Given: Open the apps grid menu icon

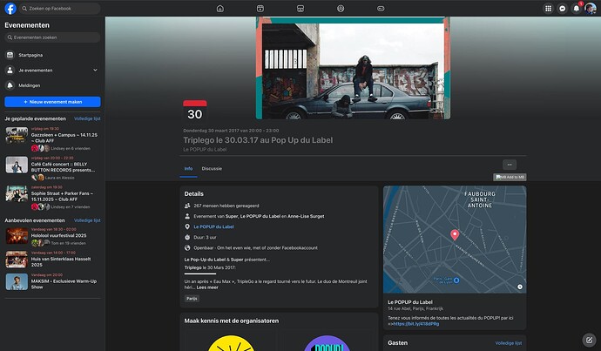Looking at the screenshot, I should pyautogui.click(x=548, y=8).
